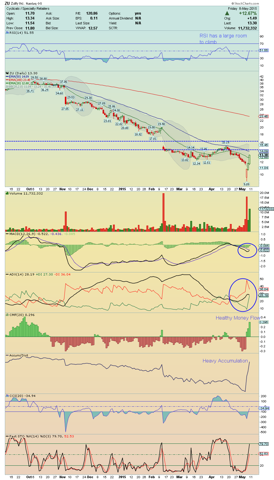Select the Low value 11.54
Screen dimensions: 274x480
(x=30, y=23)
